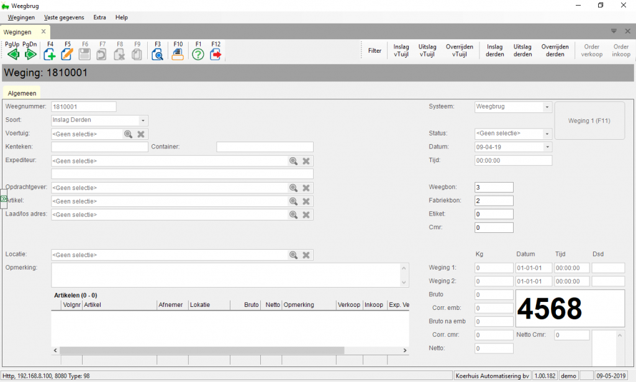
Task: Open the Extra menu
Action: pos(99,17)
